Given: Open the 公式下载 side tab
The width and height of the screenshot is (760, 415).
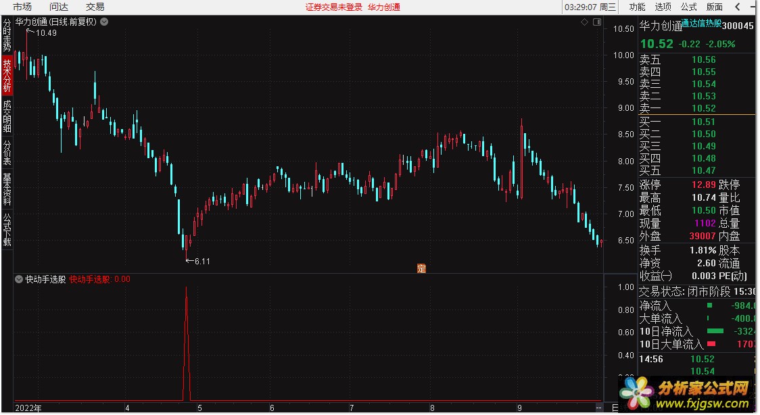Looking at the screenshot, I should (7, 230).
